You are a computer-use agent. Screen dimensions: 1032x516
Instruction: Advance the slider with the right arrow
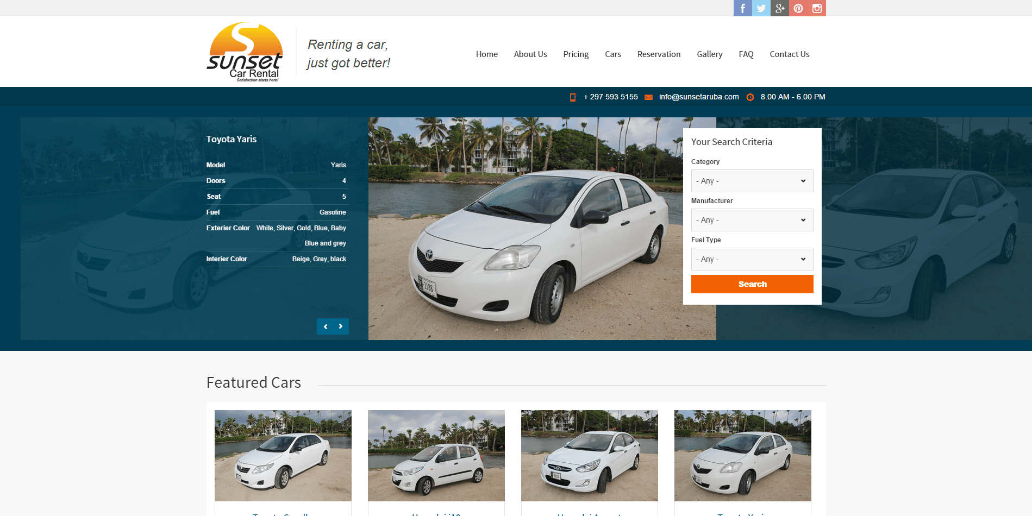[x=341, y=326]
